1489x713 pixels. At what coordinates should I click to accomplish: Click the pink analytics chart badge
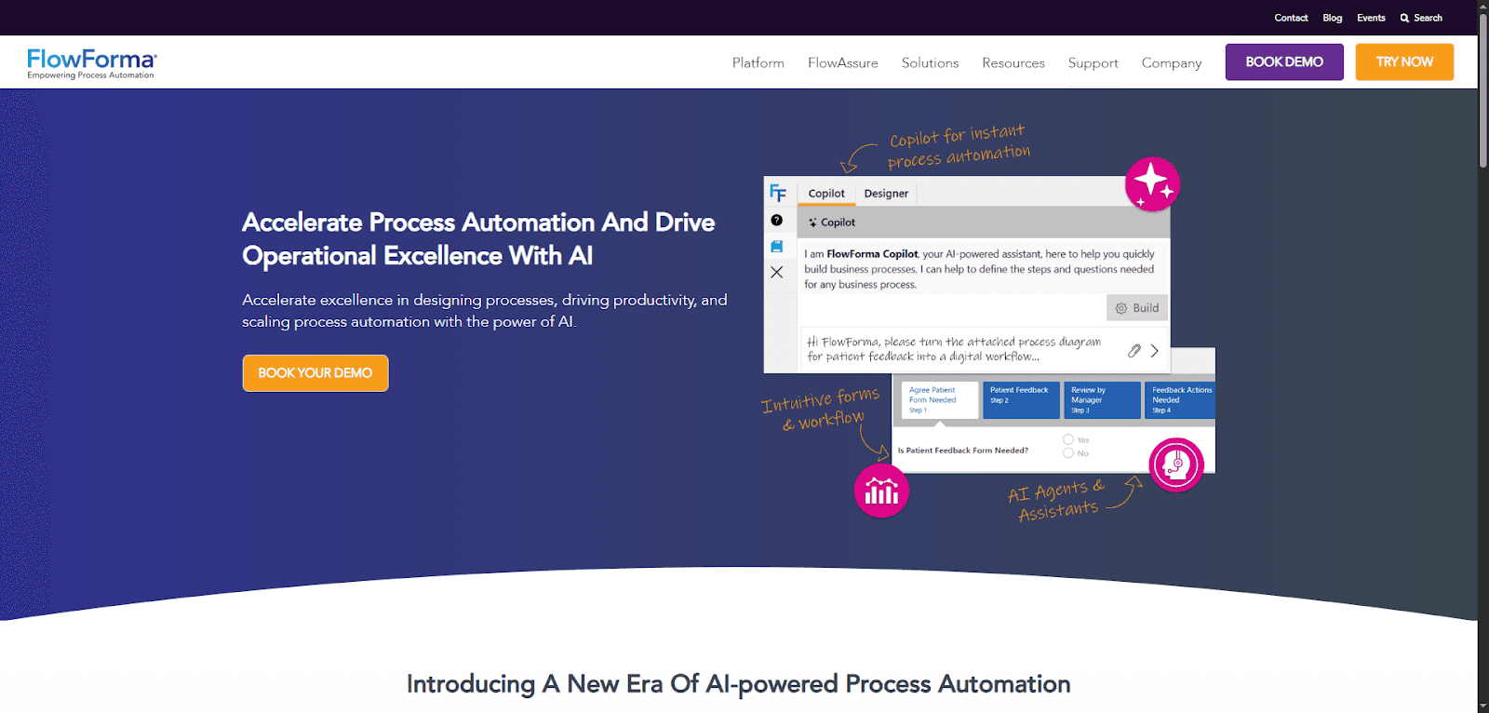tap(881, 491)
